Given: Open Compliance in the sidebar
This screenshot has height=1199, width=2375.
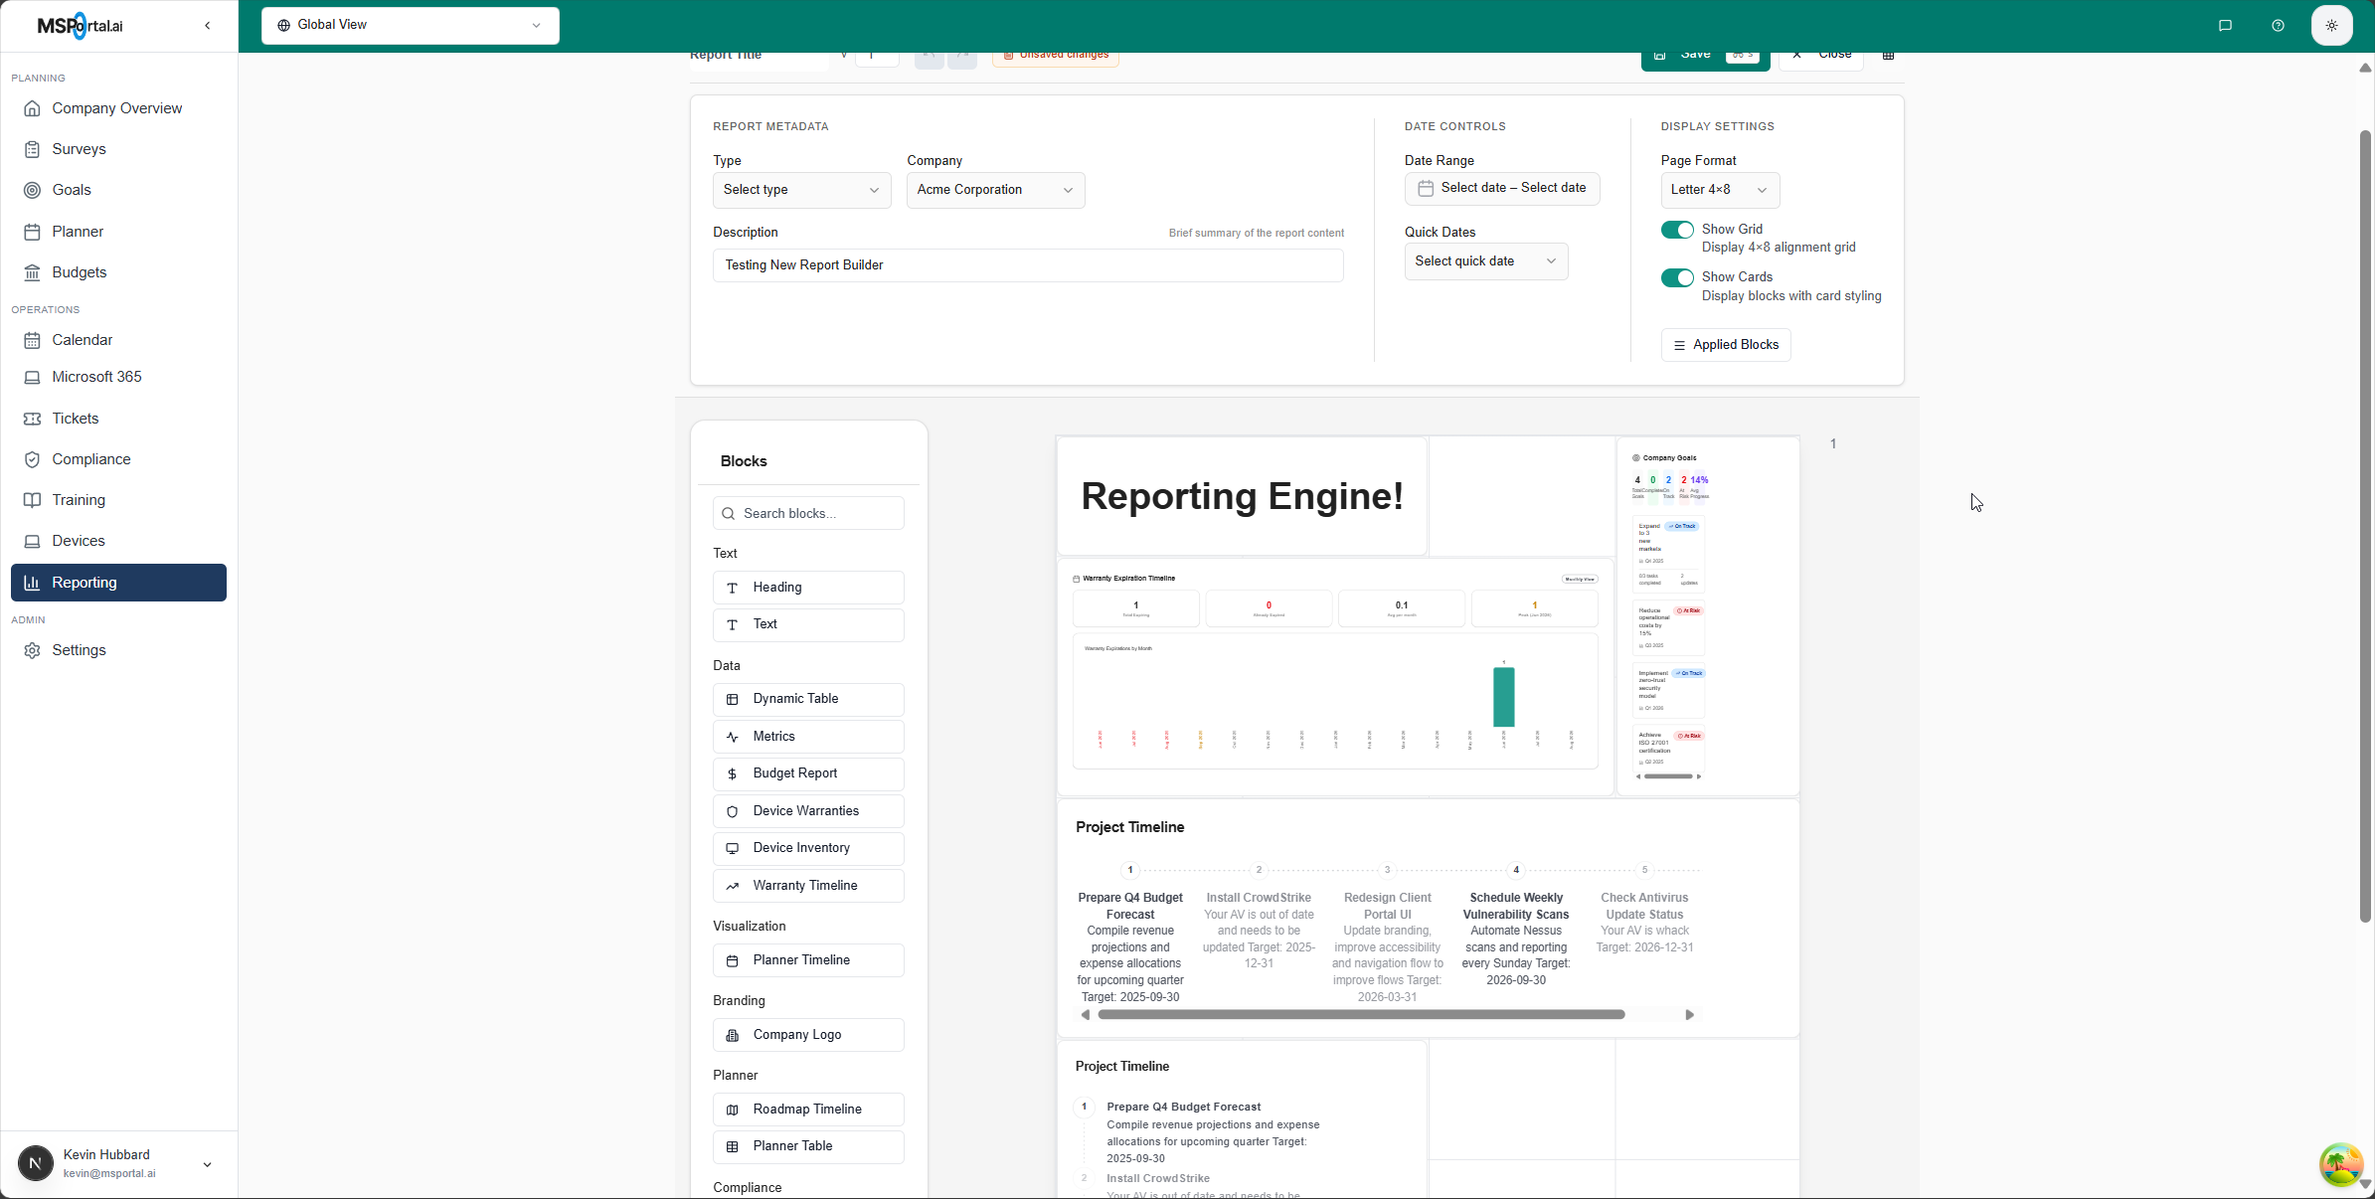Looking at the screenshot, I should coord(90,459).
